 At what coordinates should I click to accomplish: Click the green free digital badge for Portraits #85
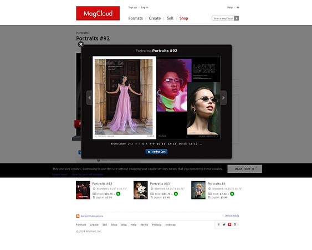[176, 194]
